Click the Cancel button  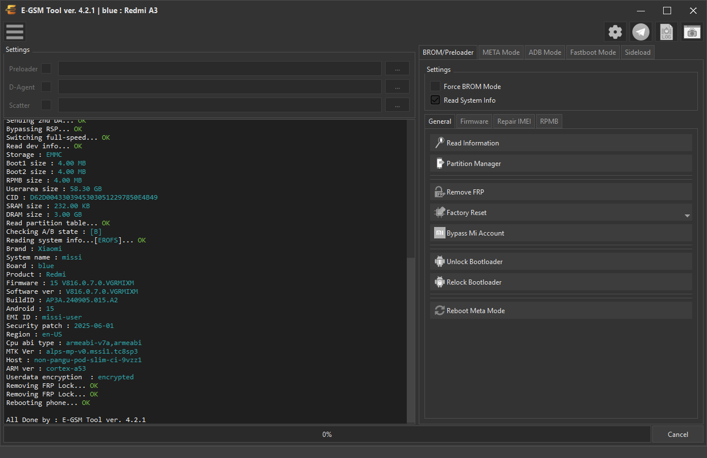pyautogui.click(x=678, y=434)
